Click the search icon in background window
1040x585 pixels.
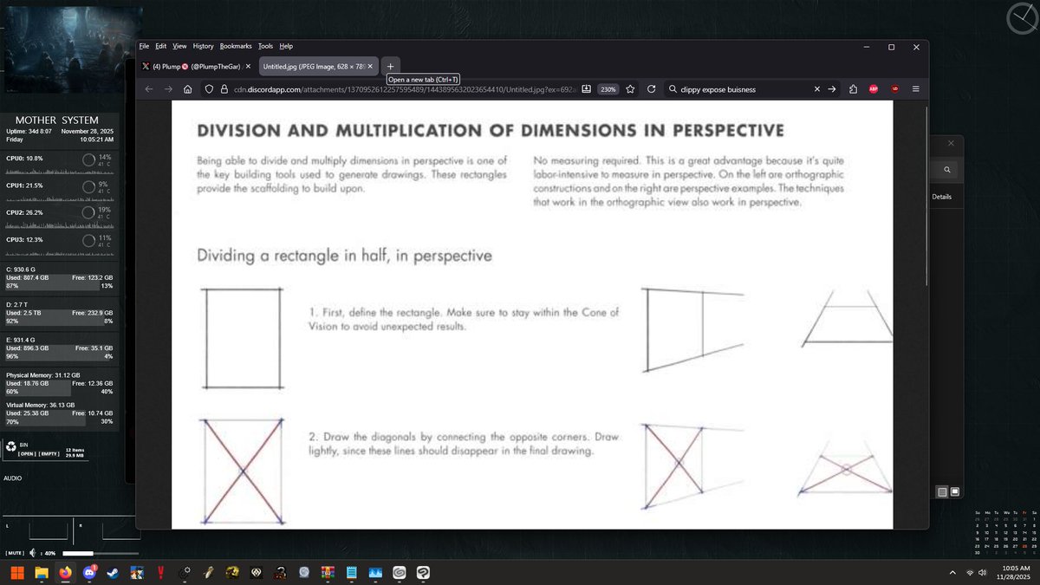tap(947, 170)
